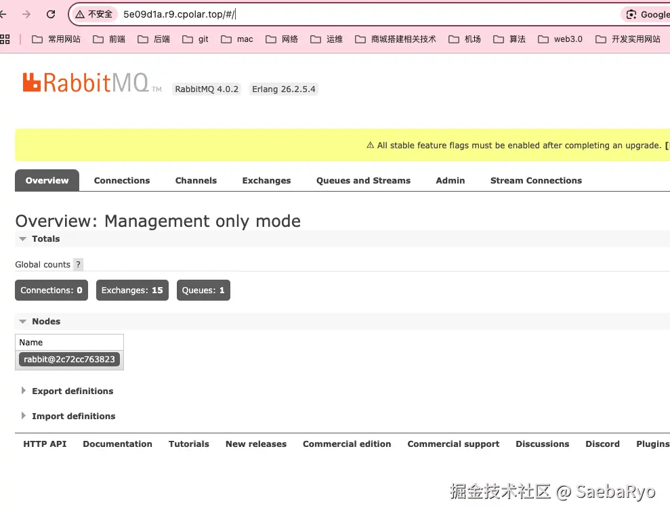This screenshot has width=670, height=516.
Task: Switch to the Connections tab
Action: tap(122, 180)
